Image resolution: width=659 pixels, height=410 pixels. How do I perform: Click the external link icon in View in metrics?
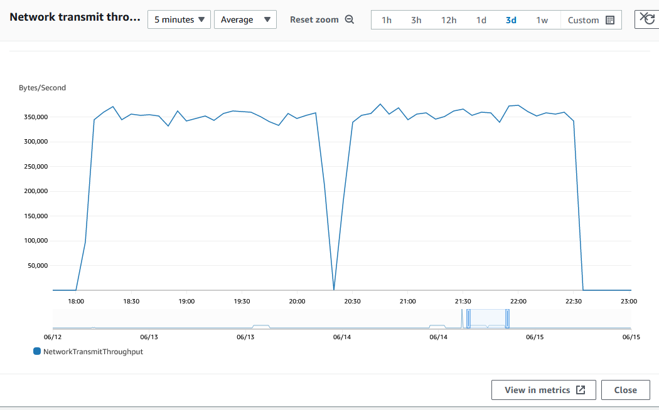point(581,390)
